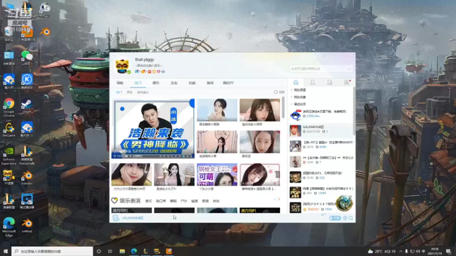Open LOL/EMS channel link in bottom bar
The width and height of the screenshot is (456, 256).
(133, 218)
